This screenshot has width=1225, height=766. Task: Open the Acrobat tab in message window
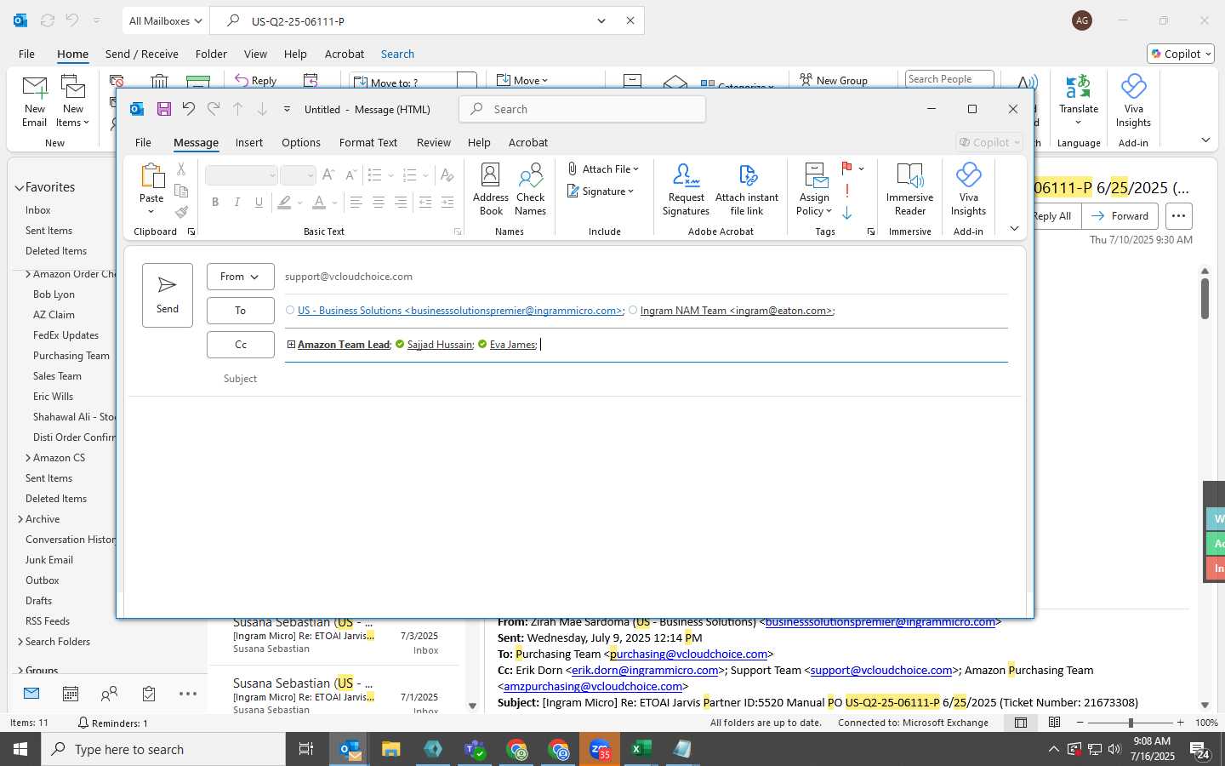[x=528, y=143]
